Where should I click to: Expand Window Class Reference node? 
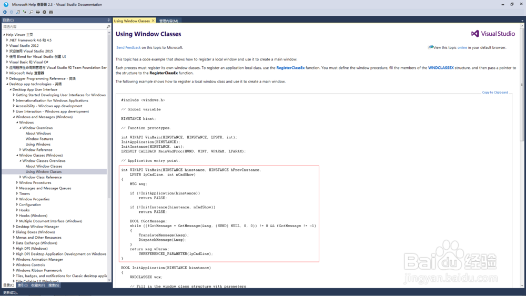pos(20,177)
